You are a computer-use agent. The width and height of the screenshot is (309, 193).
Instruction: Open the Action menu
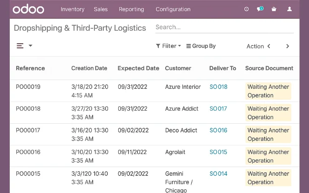(255, 47)
